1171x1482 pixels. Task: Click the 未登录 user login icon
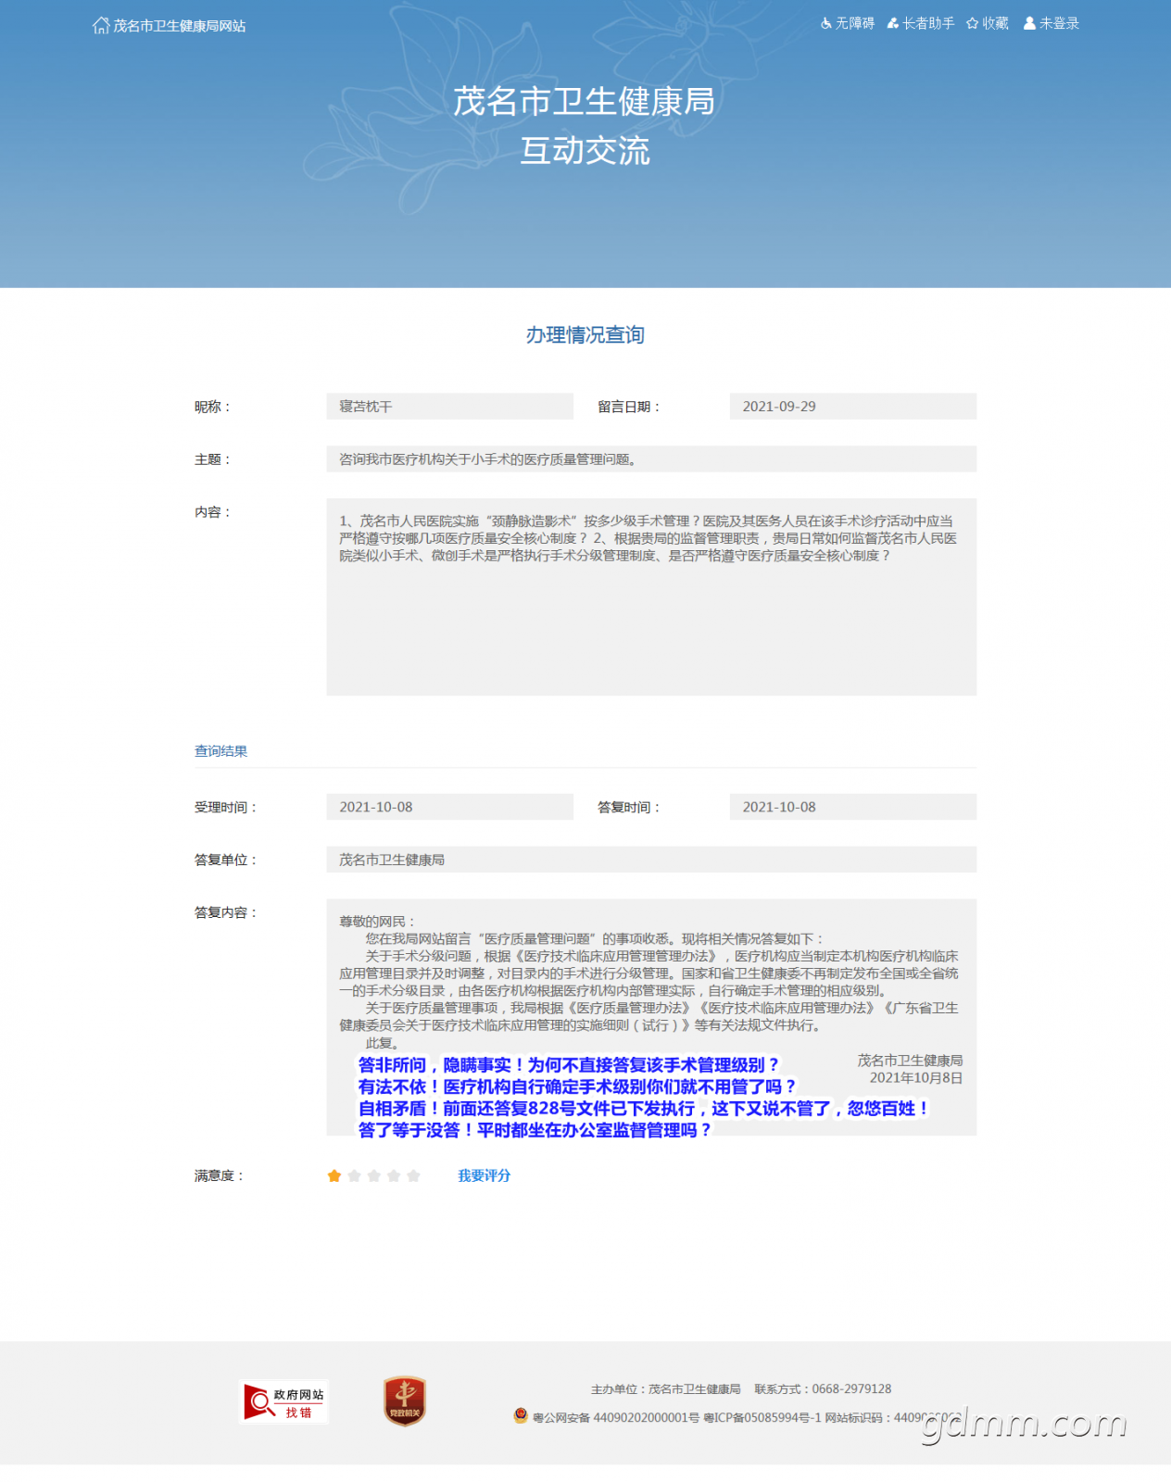pyautogui.click(x=1029, y=23)
